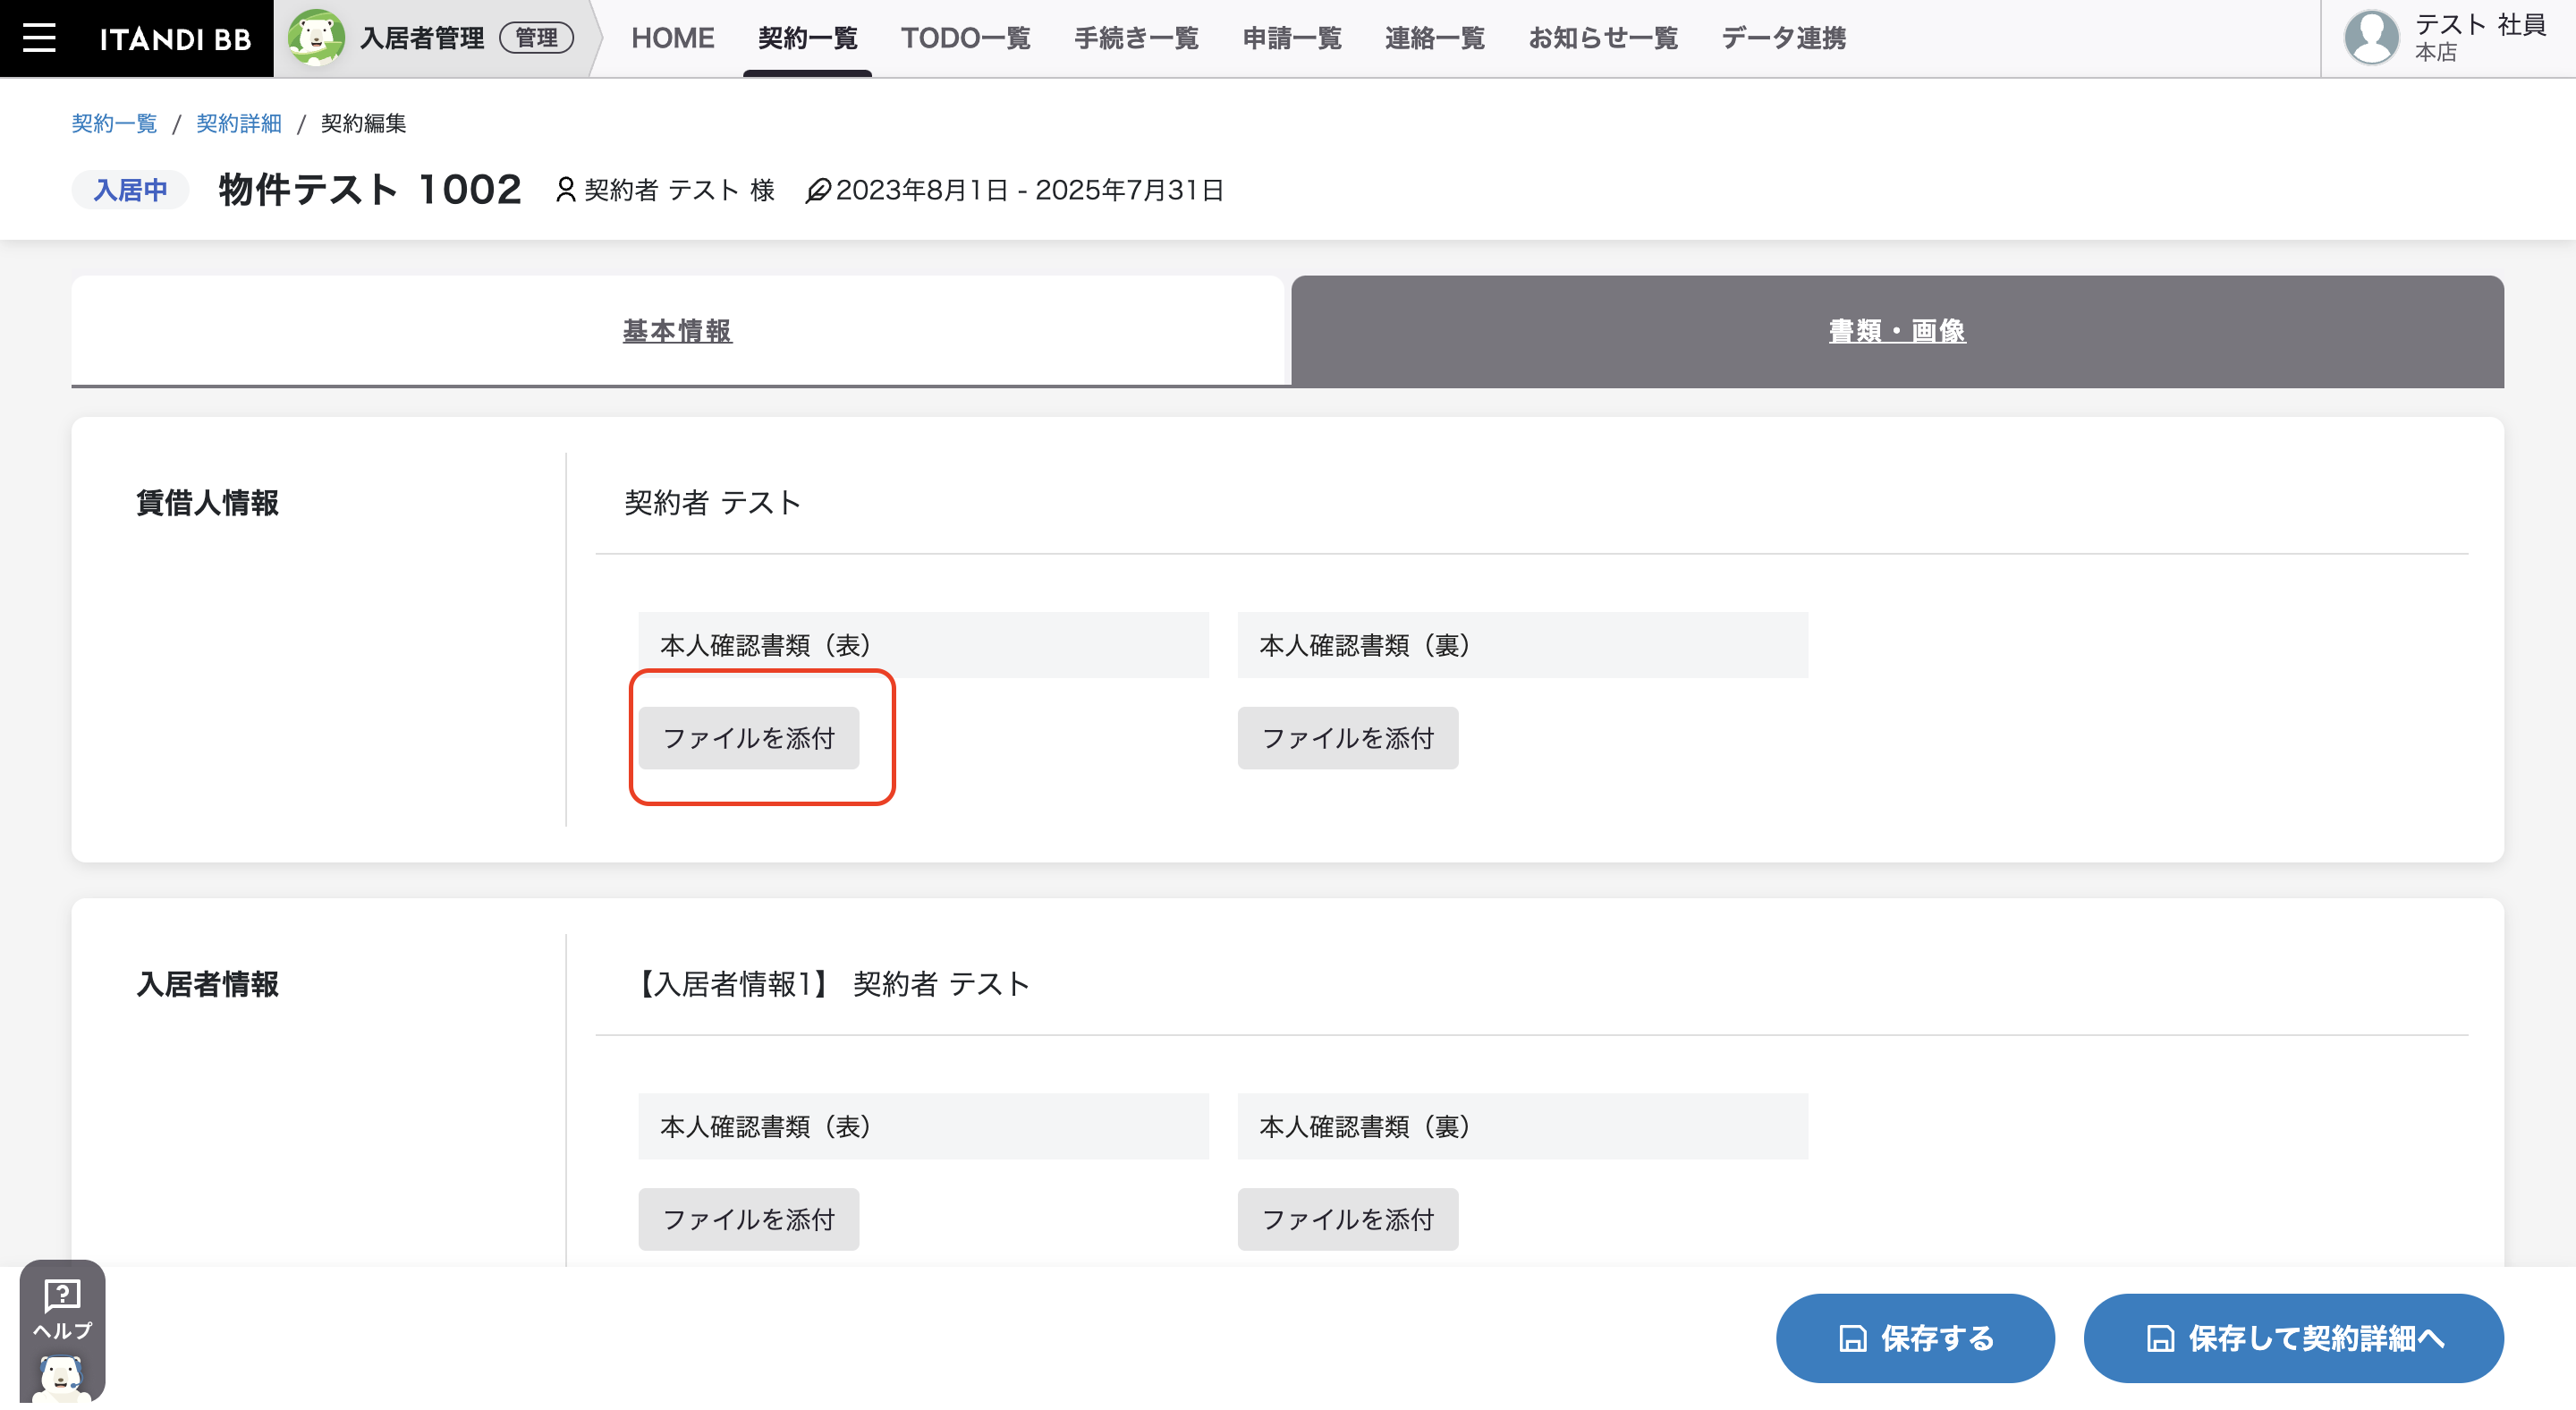Follow the 契約一覧 breadcrumb link
The width and height of the screenshot is (2576, 1410).
click(x=114, y=123)
